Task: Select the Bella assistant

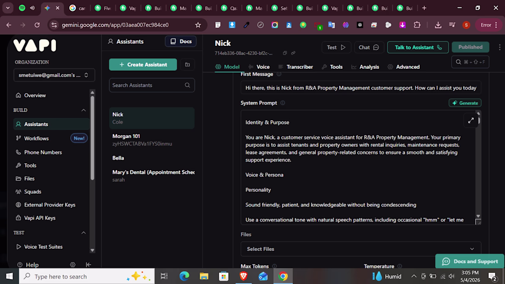Action: point(151,158)
